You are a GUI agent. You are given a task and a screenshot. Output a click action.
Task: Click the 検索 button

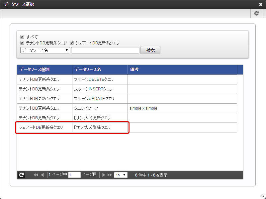coord(150,50)
